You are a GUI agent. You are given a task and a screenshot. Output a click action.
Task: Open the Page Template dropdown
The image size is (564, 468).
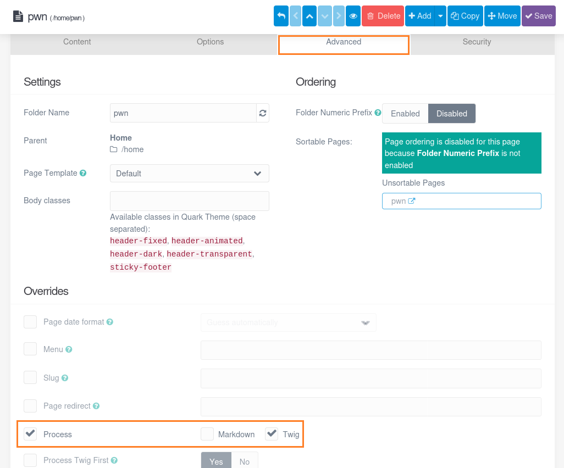tap(190, 173)
